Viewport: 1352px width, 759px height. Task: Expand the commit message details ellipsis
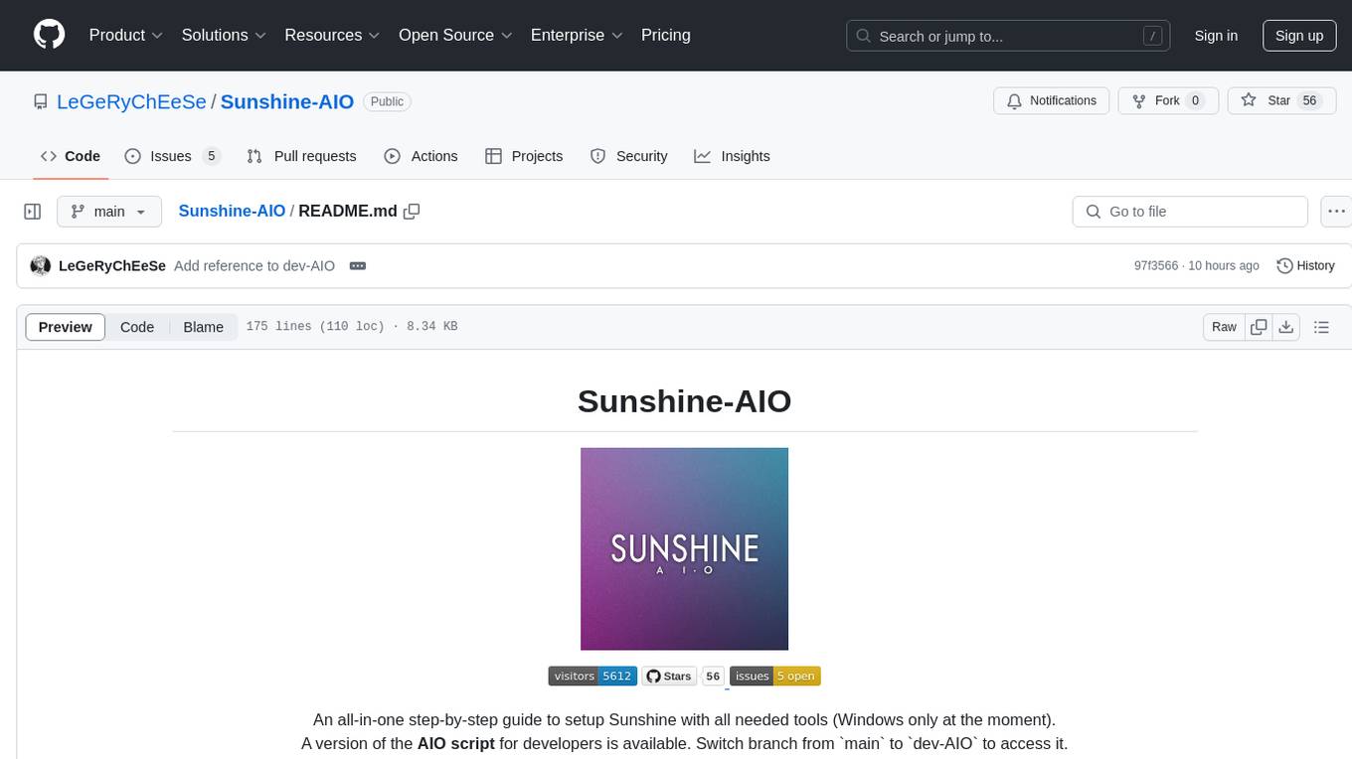[x=358, y=266]
